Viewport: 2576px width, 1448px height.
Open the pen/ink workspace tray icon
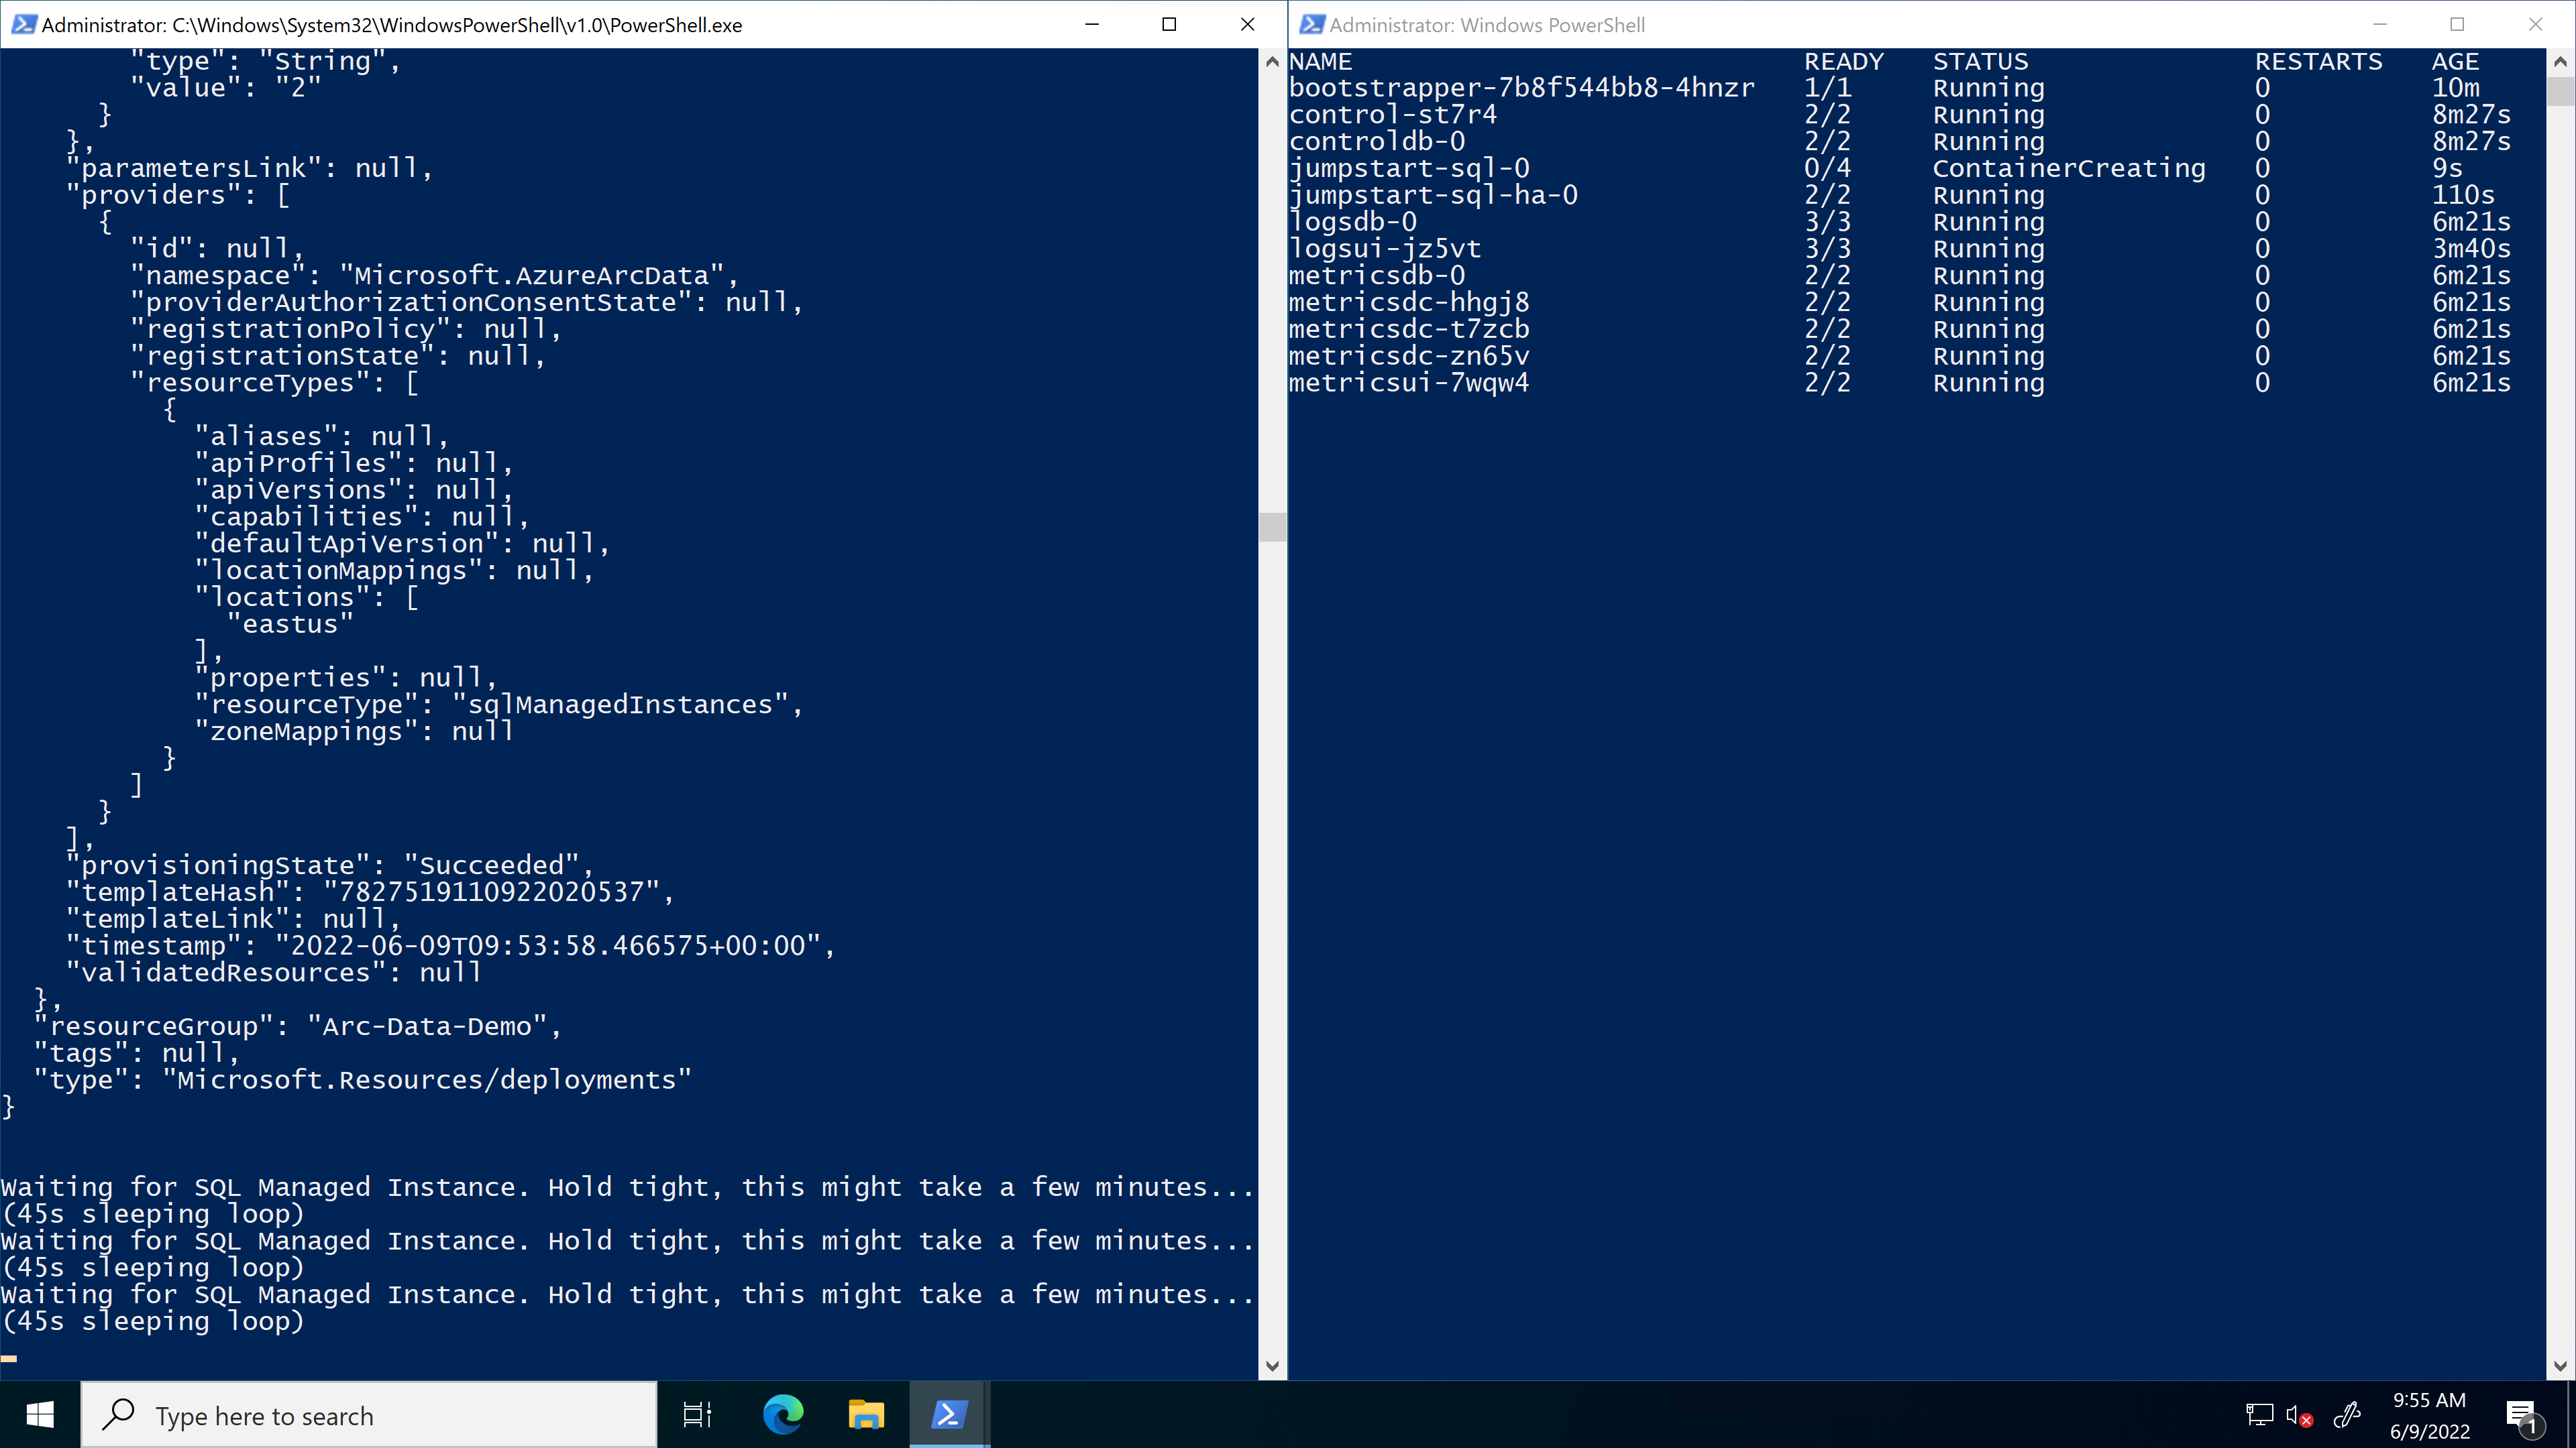point(2346,1415)
